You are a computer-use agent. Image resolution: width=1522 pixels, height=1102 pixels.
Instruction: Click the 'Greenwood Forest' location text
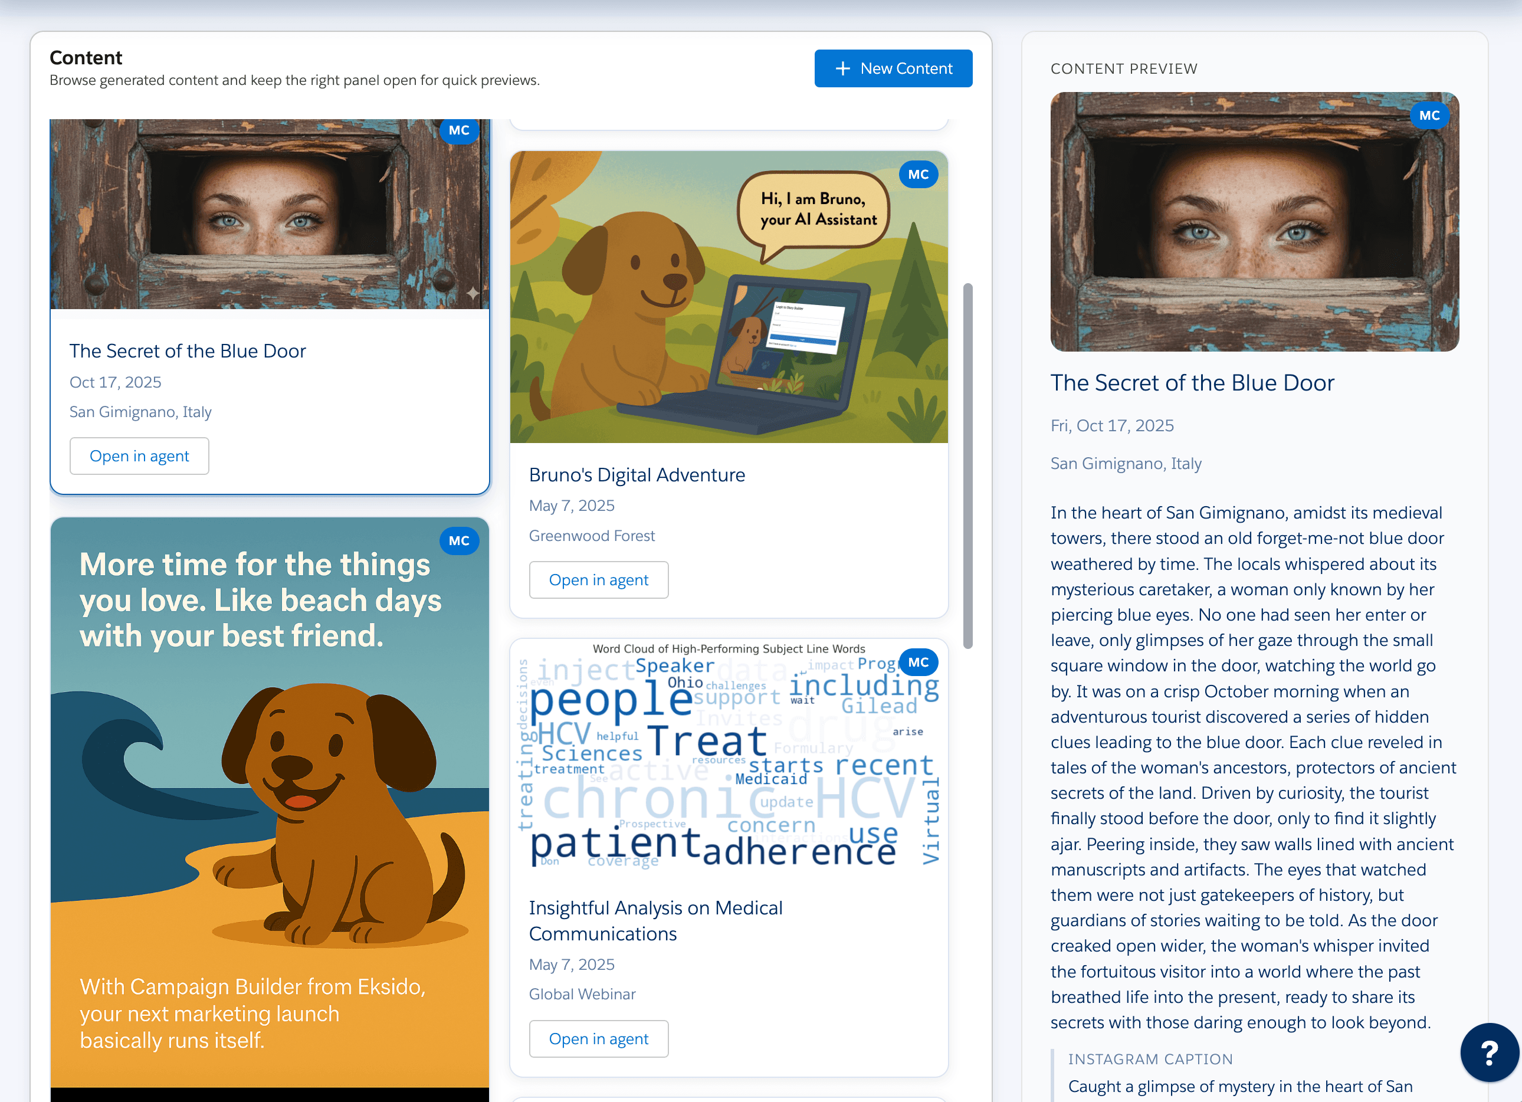coord(591,536)
